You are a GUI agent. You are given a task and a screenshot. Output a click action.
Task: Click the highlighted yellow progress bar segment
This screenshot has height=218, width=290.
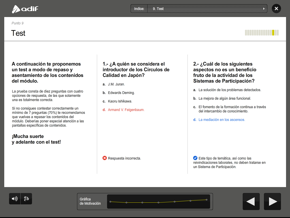pyautogui.click(x=273, y=33)
